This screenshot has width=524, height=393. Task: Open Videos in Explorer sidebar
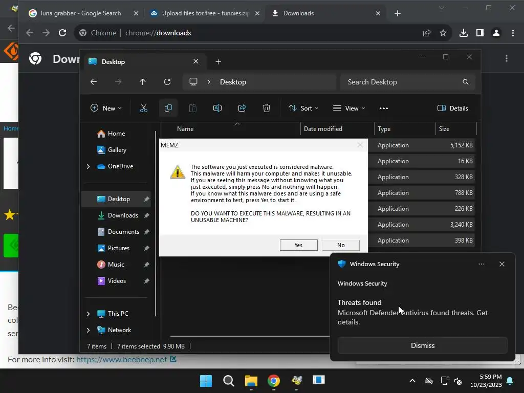pyautogui.click(x=116, y=281)
